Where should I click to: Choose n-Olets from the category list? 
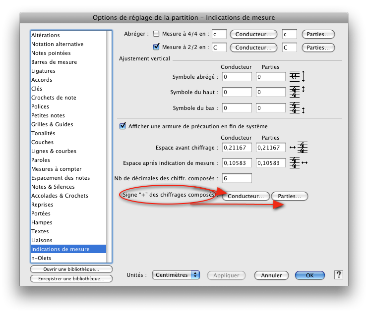(41, 258)
